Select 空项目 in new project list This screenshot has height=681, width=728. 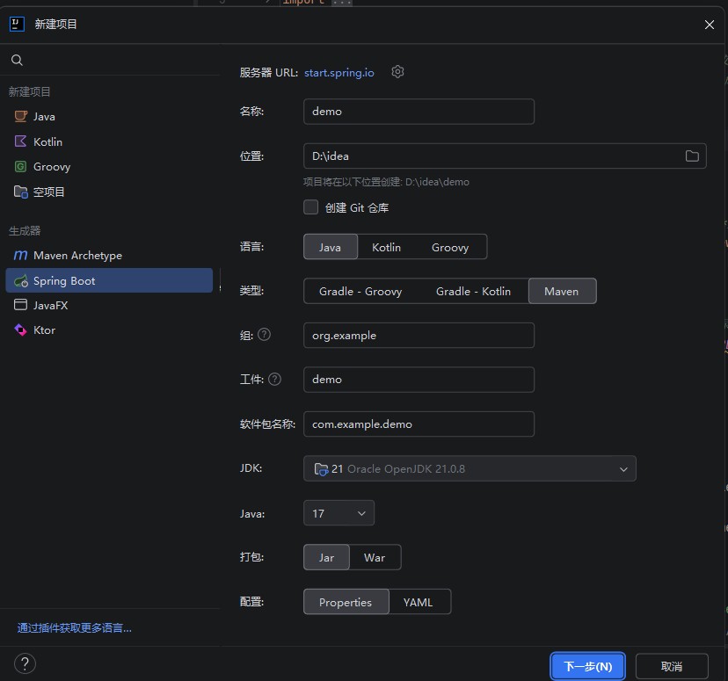click(109, 192)
